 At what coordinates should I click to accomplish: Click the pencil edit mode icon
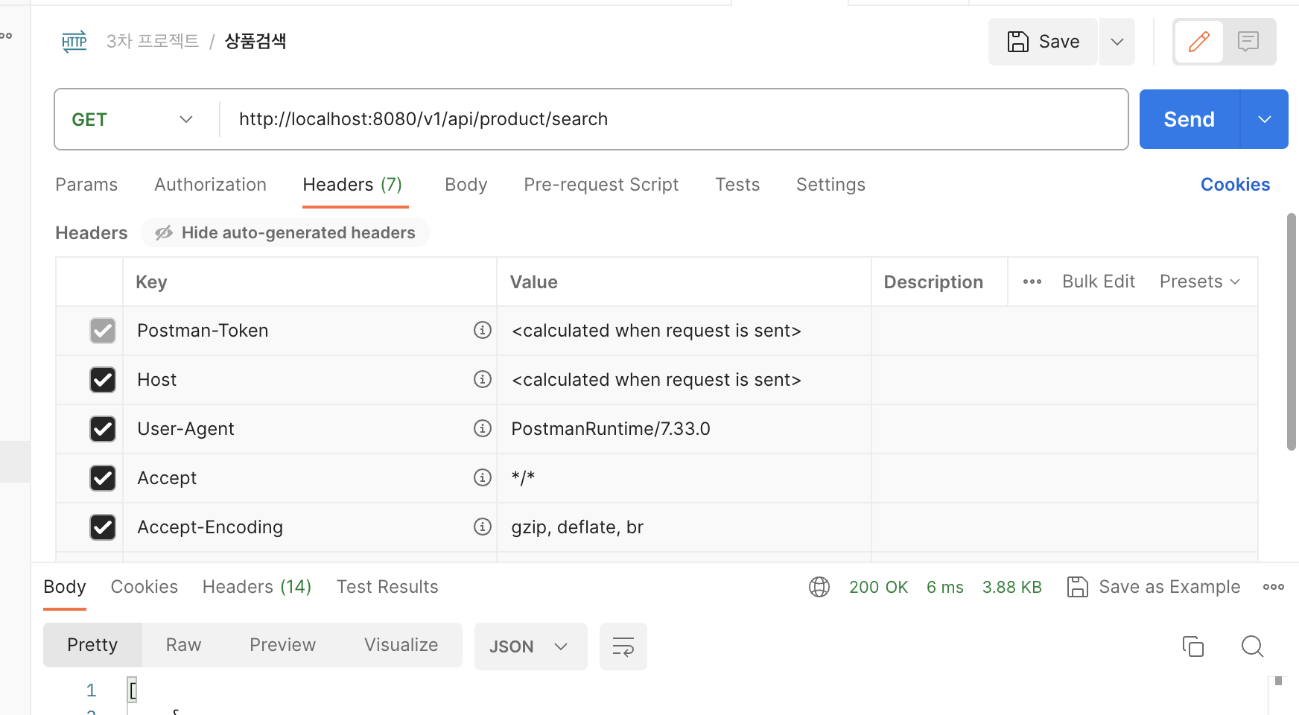point(1198,42)
